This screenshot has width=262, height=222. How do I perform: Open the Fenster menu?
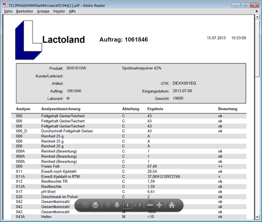tap(59, 11)
